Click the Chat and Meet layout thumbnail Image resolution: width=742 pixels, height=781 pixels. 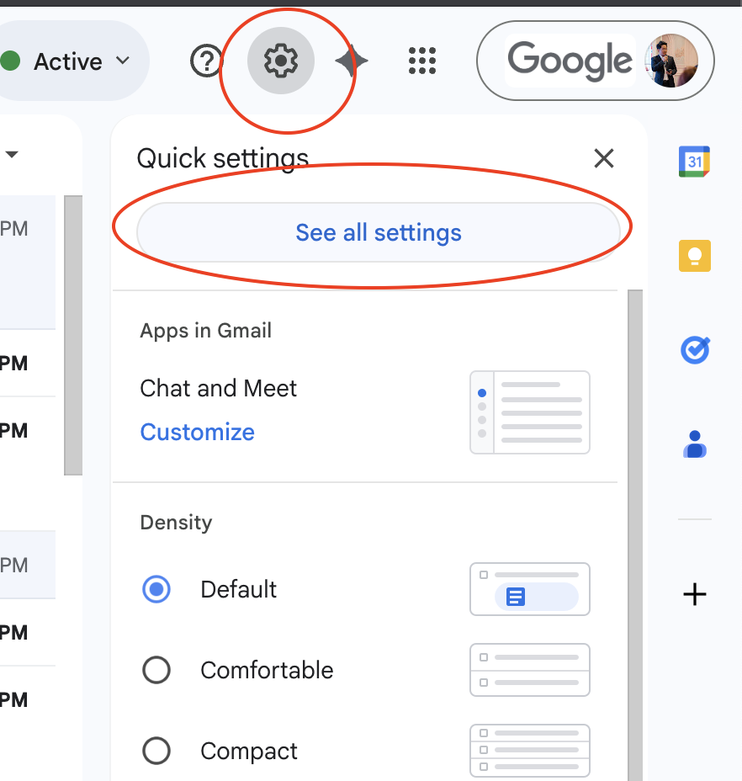coord(529,412)
